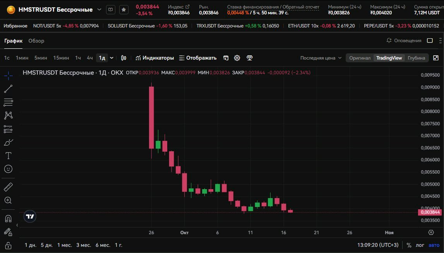Select the crosshair cursor tool
Viewport: 444px width, 253px height.
coord(8,75)
